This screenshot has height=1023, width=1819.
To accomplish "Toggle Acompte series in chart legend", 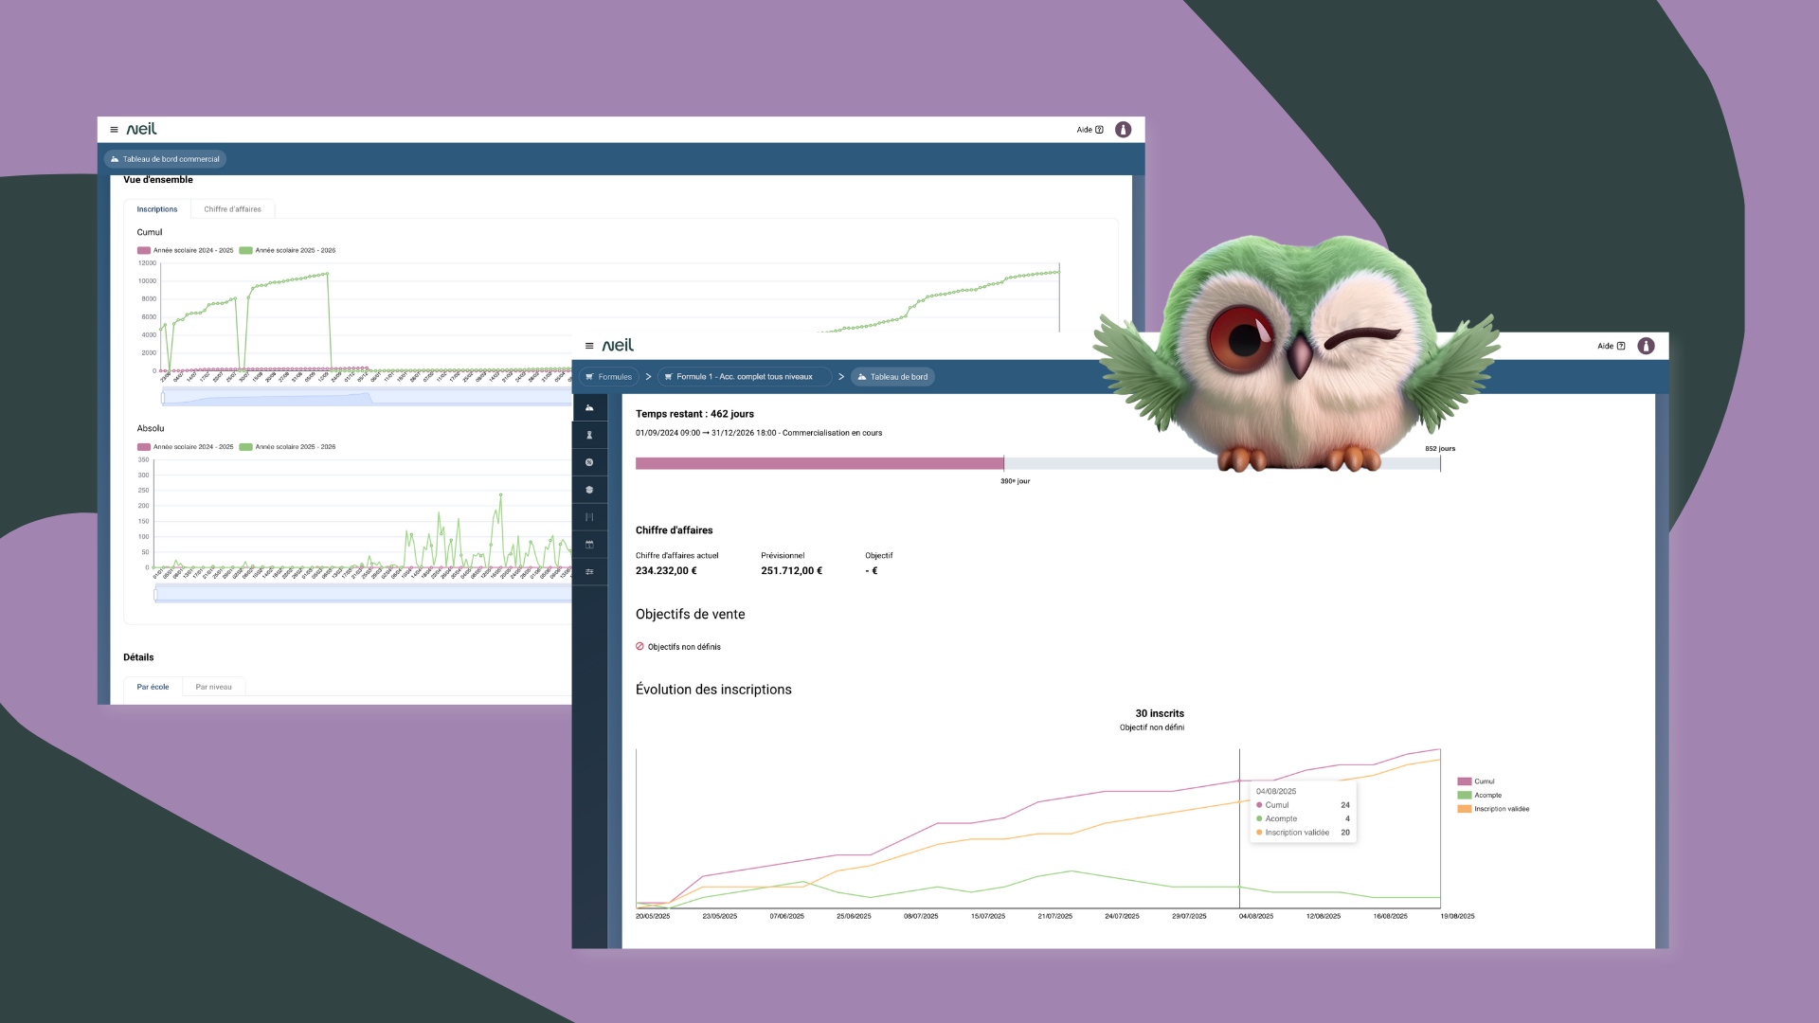I will click(x=1480, y=796).
